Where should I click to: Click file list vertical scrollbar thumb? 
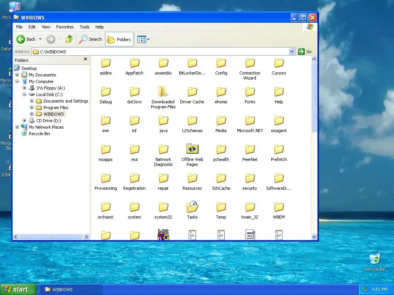point(314,97)
